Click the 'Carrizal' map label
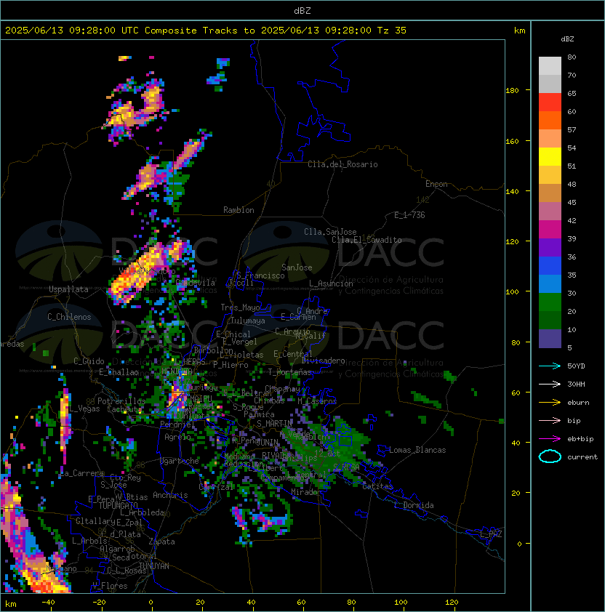The width and height of the screenshot is (605, 612). click(x=217, y=487)
